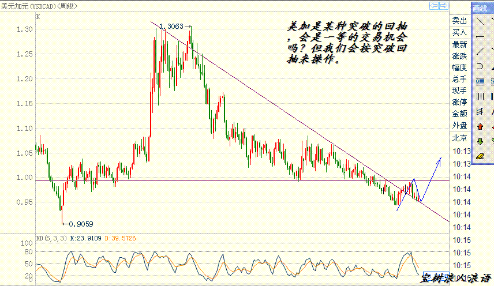Viewport: 494px width, 286px height.
Task: Select the golden section G lines tool
Action: pos(480,82)
